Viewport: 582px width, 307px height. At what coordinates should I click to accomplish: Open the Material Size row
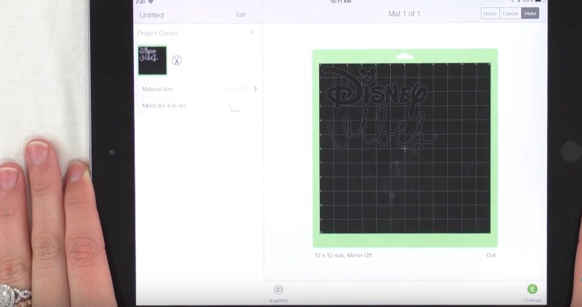pyautogui.click(x=198, y=89)
